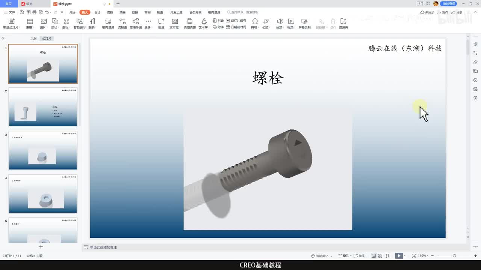This screenshot has height=270, width=481.
Task: Open the 文件 file menu
Action: (9, 12)
